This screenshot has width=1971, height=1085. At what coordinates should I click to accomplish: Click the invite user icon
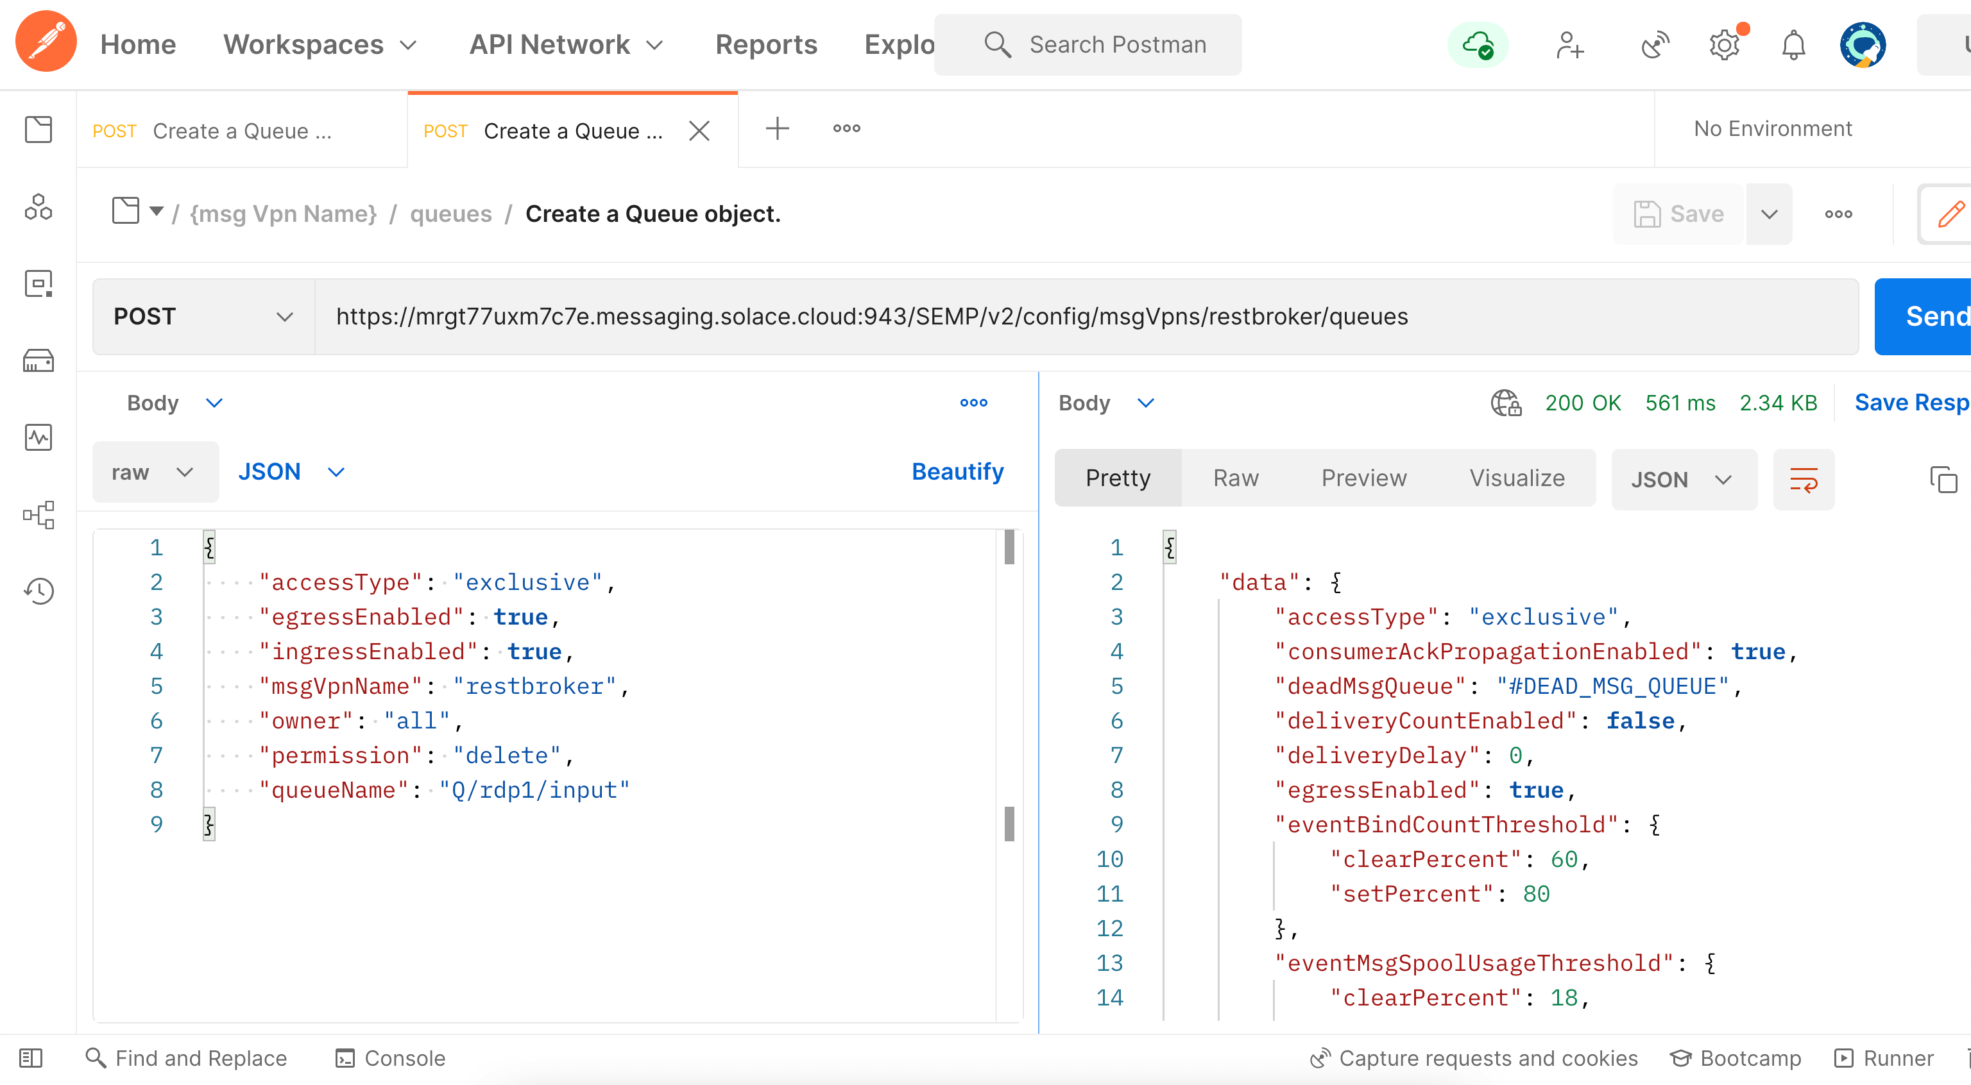pos(1569,45)
